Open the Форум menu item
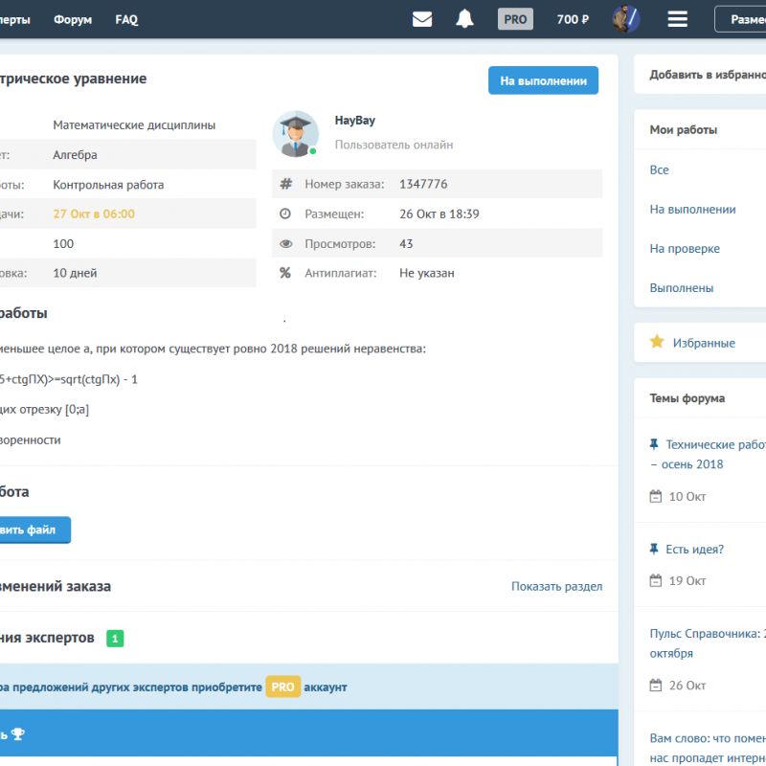The height and width of the screenshot is (766, 766). pyautogui.click(x=73, y=19)
